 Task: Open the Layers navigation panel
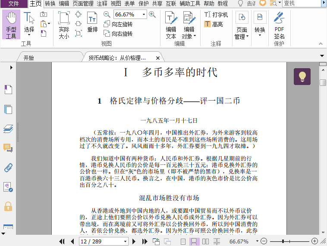[8, 129]
